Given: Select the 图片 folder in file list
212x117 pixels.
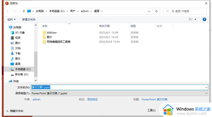Looking at the screenshot, I should coord(49,37).
